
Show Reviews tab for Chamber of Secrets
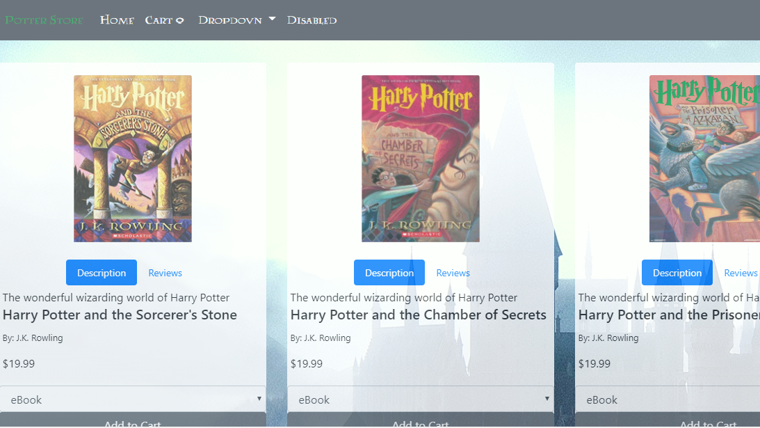[x=453, y=273]
